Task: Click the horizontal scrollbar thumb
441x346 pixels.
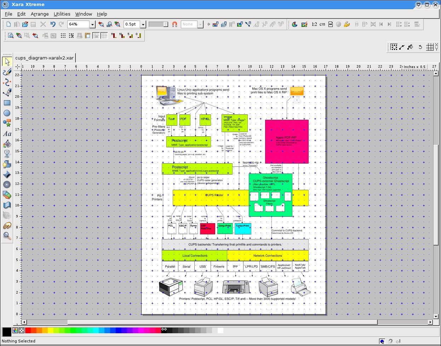Action: coord(222,322)
